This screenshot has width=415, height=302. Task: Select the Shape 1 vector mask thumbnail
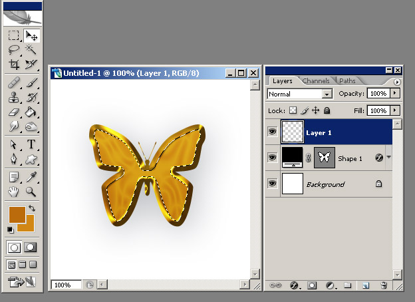[x=325, y=158]
